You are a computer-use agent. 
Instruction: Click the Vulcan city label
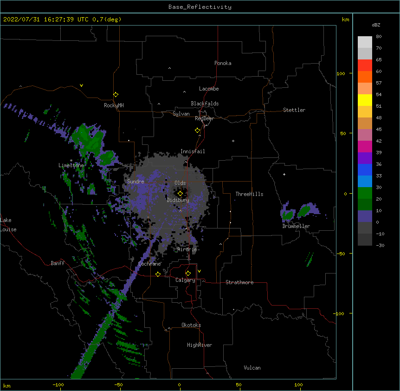(x=252, y=368)
